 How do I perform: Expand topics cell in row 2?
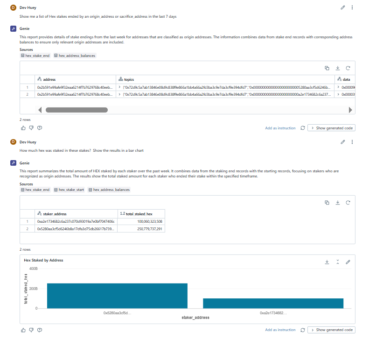click(119, 94)
